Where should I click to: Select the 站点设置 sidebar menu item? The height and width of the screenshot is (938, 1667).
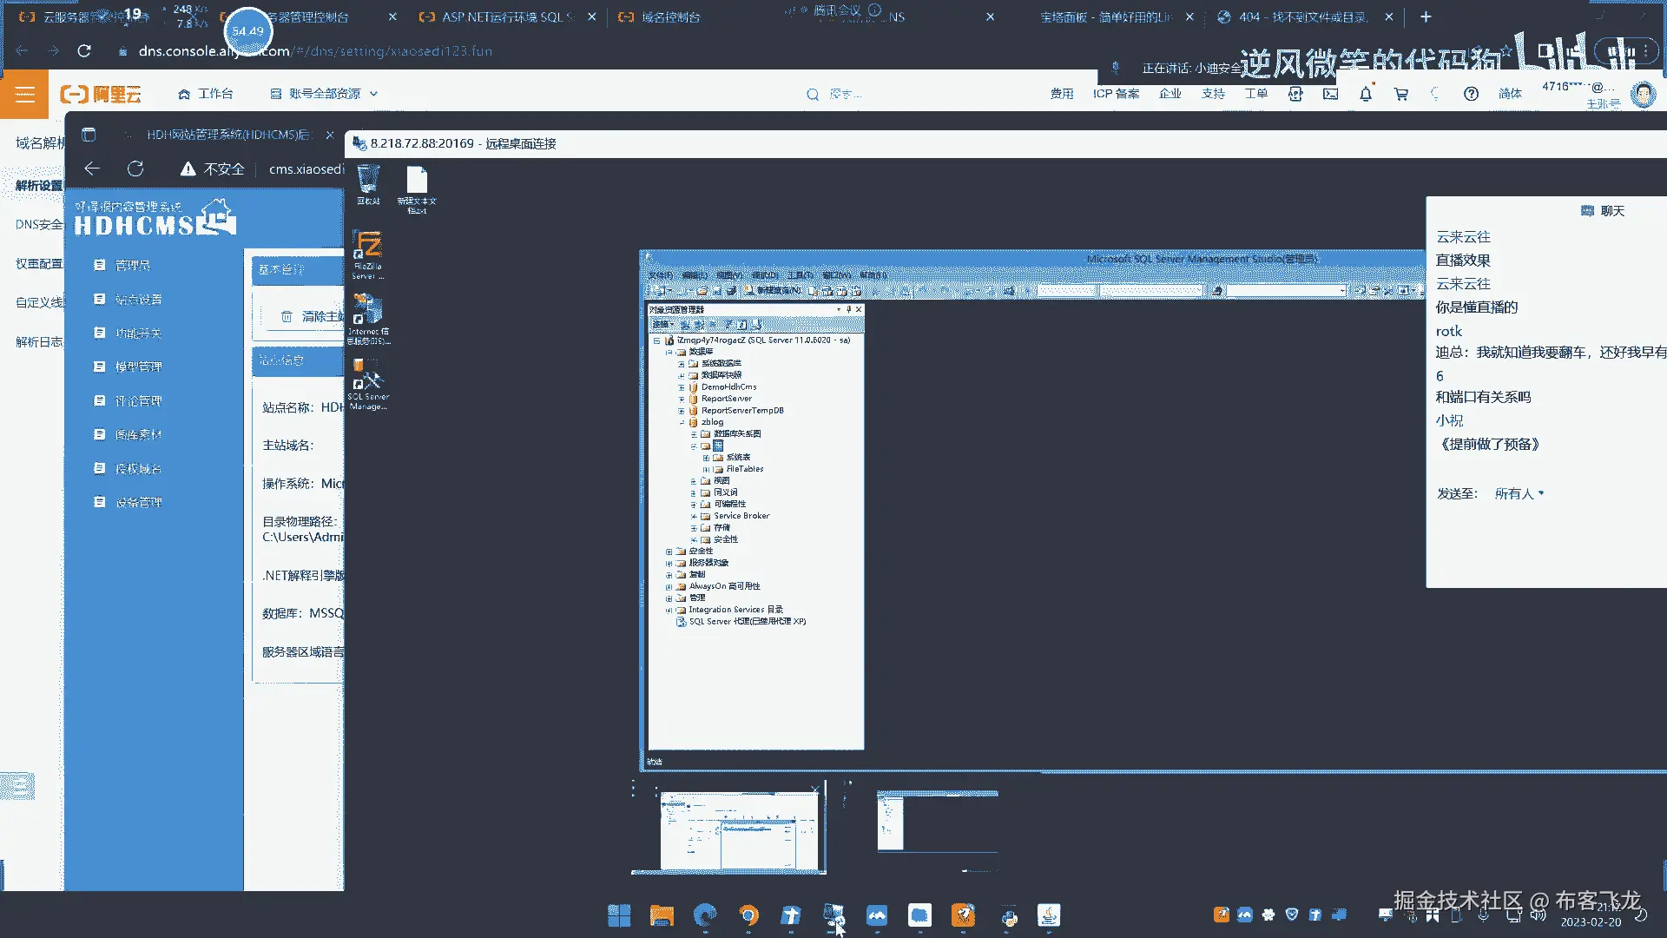[x=138, y=300]
